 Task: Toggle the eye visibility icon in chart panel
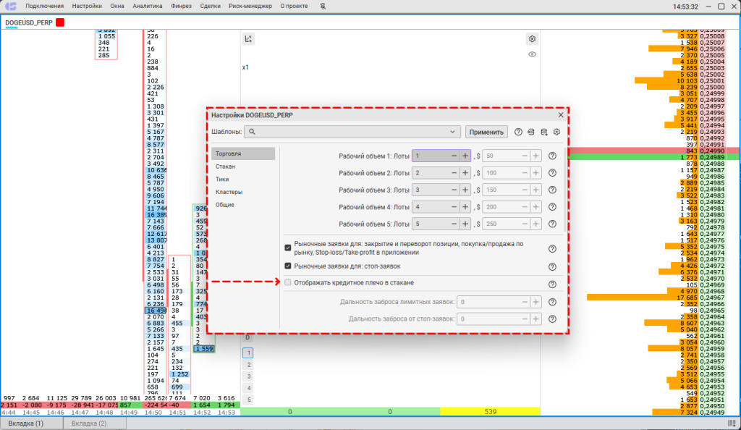pyautogui.click(x=532, y=54)
